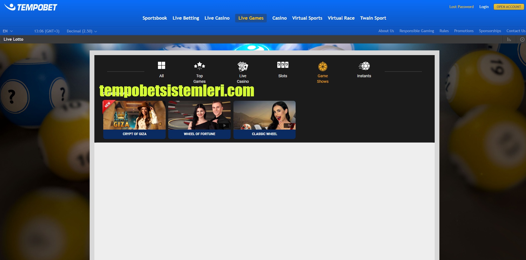Open About Us page
The width and height of the screenshot is (526, 260).
386,31
